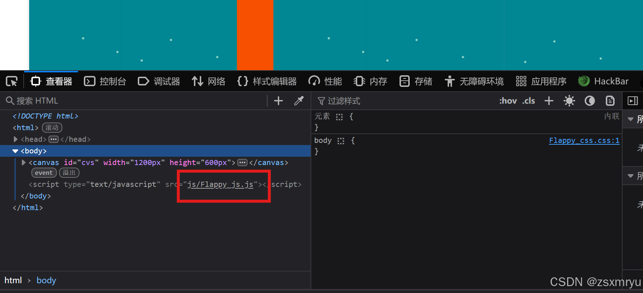Viewport: 643px width, 293px height.
Task: Toggle light color scheme simulation sun icon
Action: click(x=569, y=101)
